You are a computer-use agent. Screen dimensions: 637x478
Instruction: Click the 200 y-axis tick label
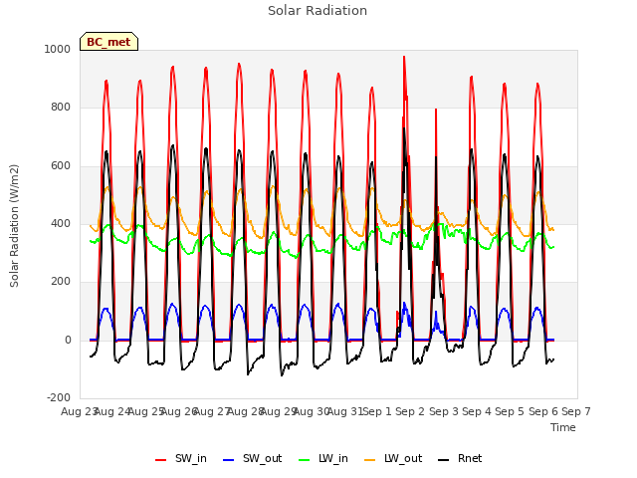pyautogui.click(x=61, y=281)
